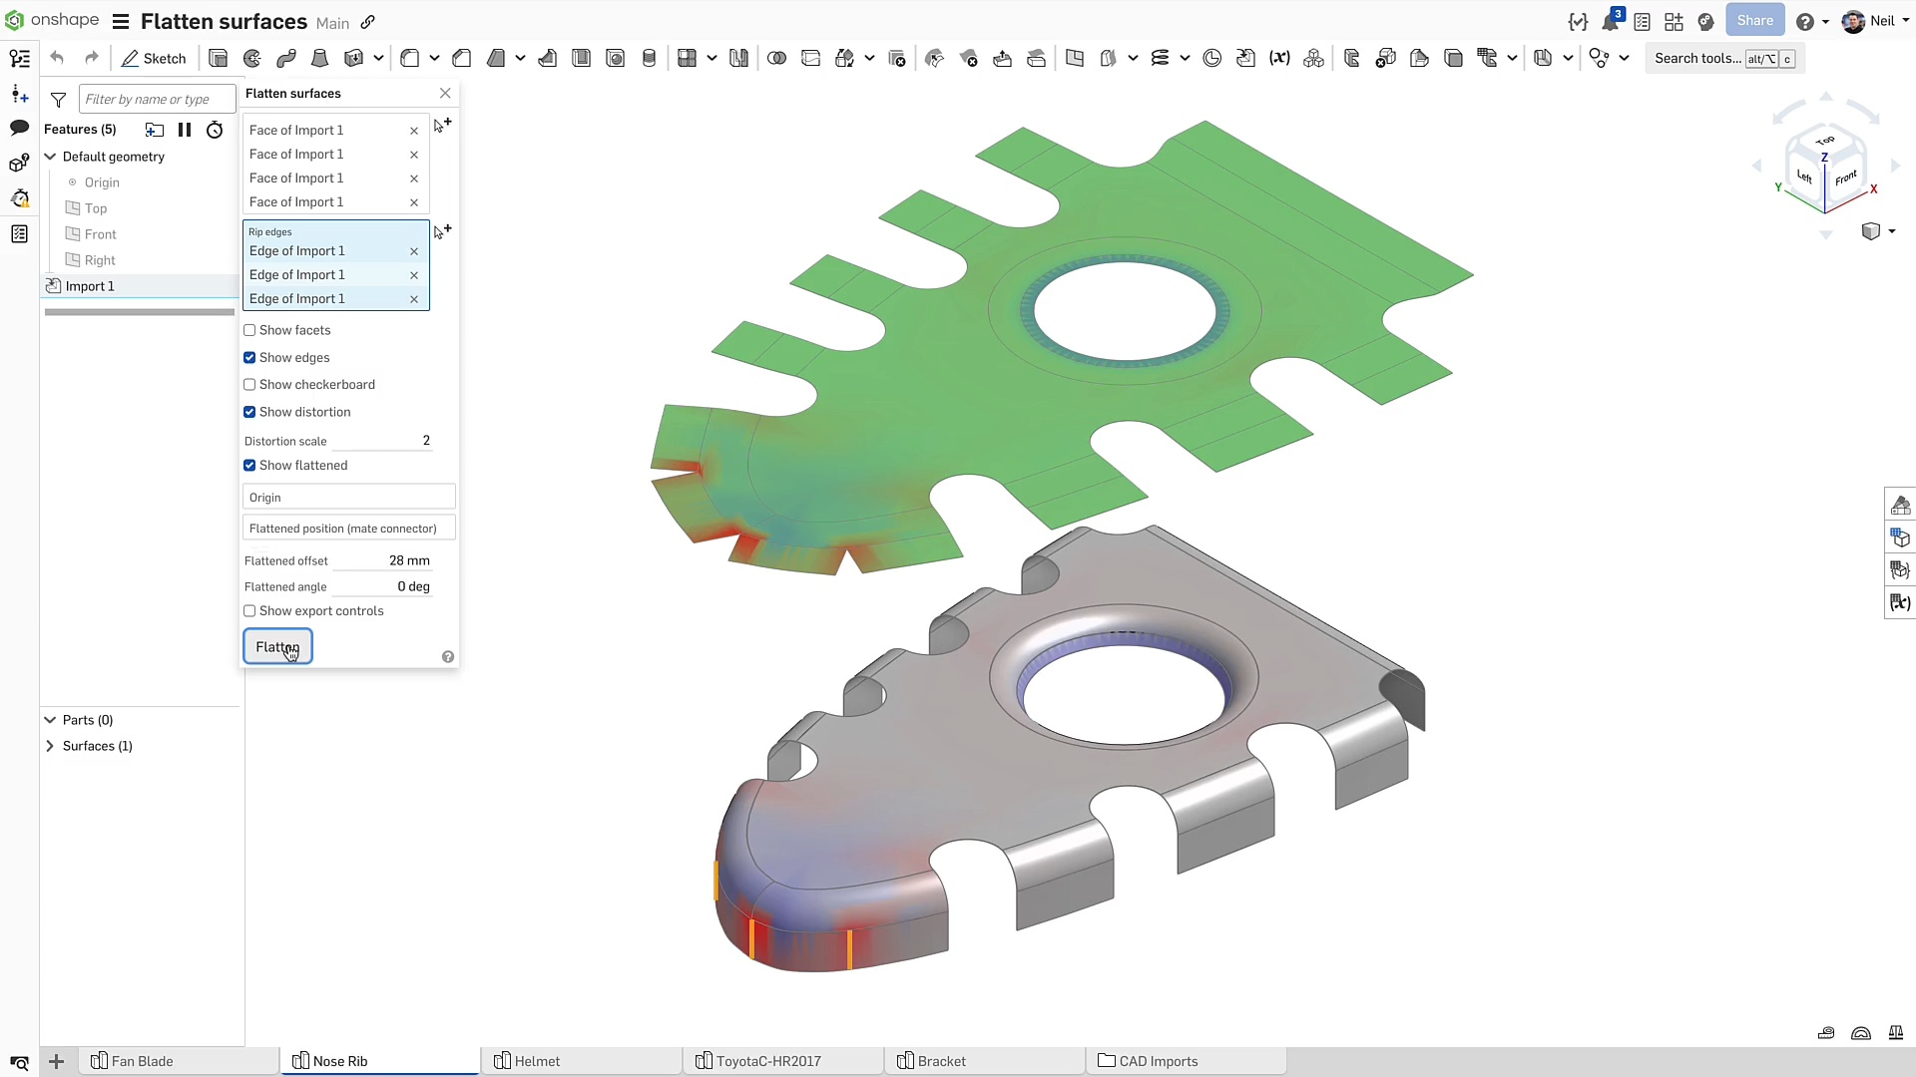This screenshot has width=1916, height=1077.
Task: Select the Extrude tool icon
Action: [x=218, y=59]
